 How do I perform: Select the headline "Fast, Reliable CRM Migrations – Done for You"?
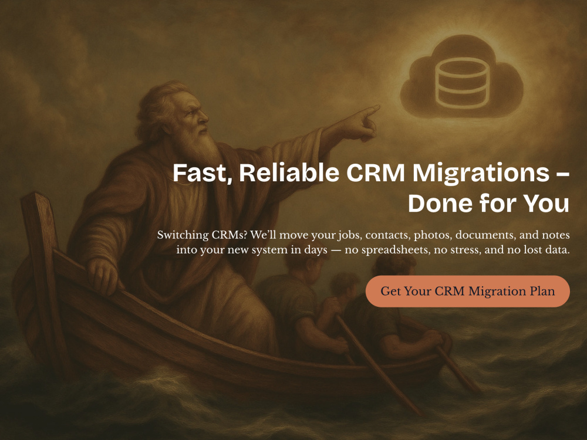[371, 188]
